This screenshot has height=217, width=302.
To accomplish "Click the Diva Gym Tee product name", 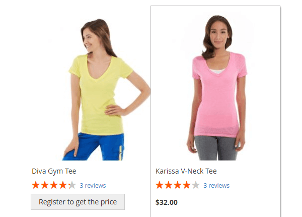I will pos(54,171).
